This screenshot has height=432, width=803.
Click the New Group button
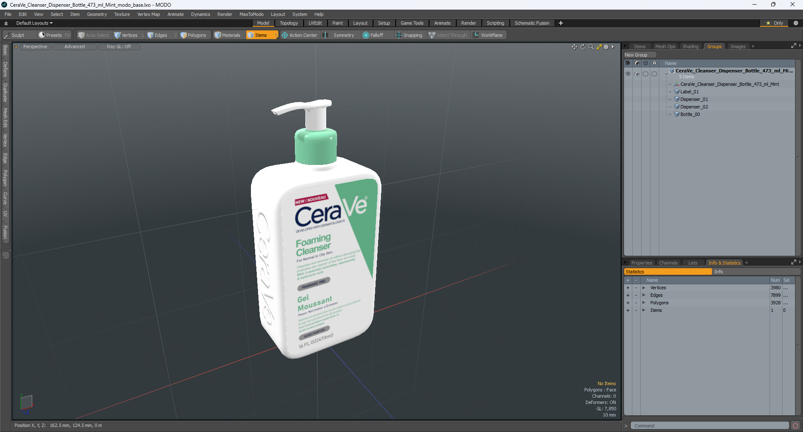pos(640,55)
